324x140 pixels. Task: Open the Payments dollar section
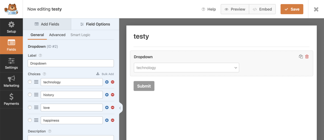(x=11, y=99)
